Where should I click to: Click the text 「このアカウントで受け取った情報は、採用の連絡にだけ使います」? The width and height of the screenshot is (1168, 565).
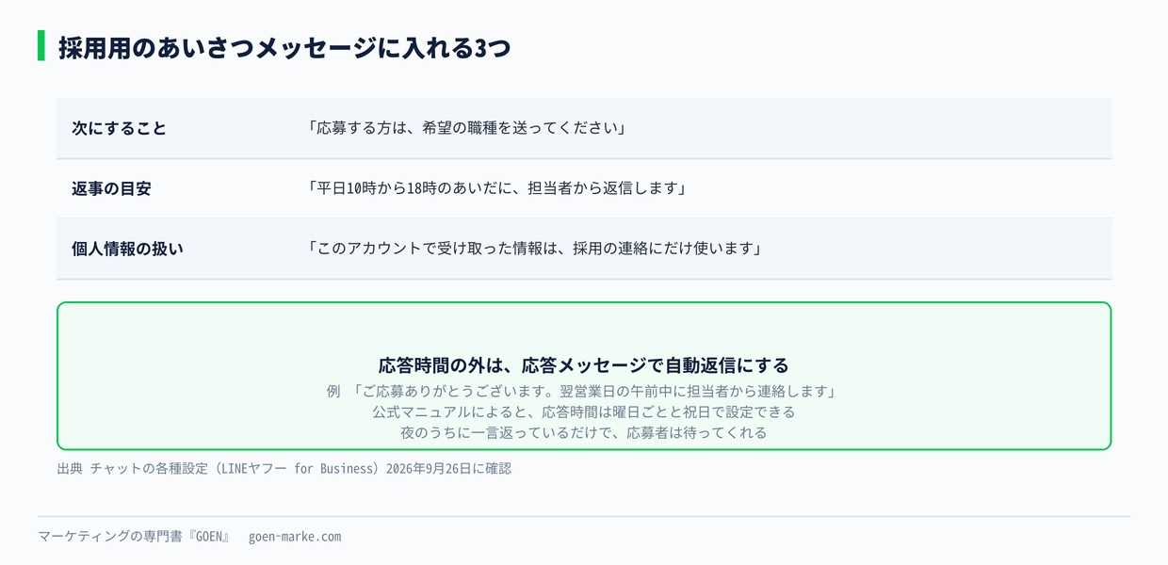(x=533, y=249)
